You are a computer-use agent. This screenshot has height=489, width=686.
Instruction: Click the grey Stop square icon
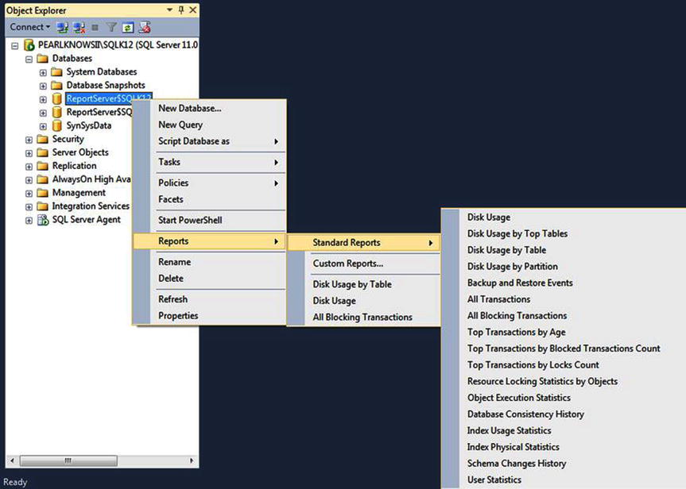tap(95, 28)
